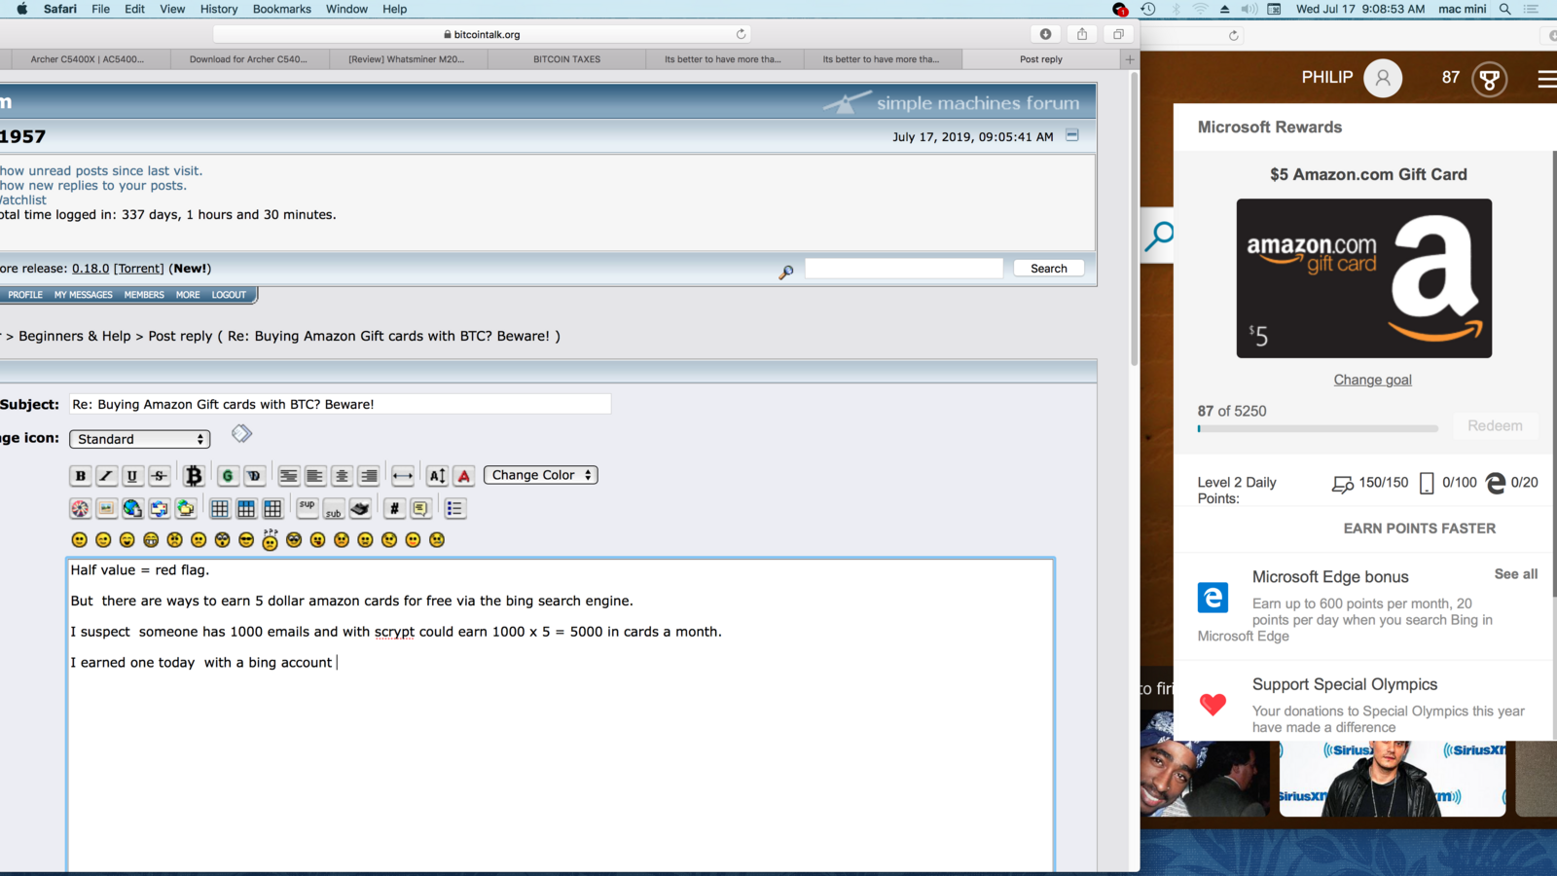
Task: Insert the question marks huh smiley
Action: coord(270,539)
